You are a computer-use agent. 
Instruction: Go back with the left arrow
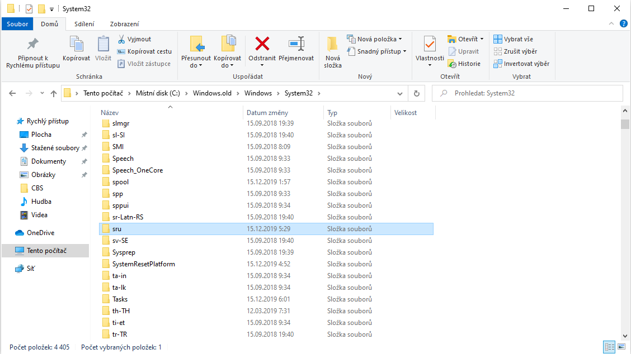[x=12, y=93]
